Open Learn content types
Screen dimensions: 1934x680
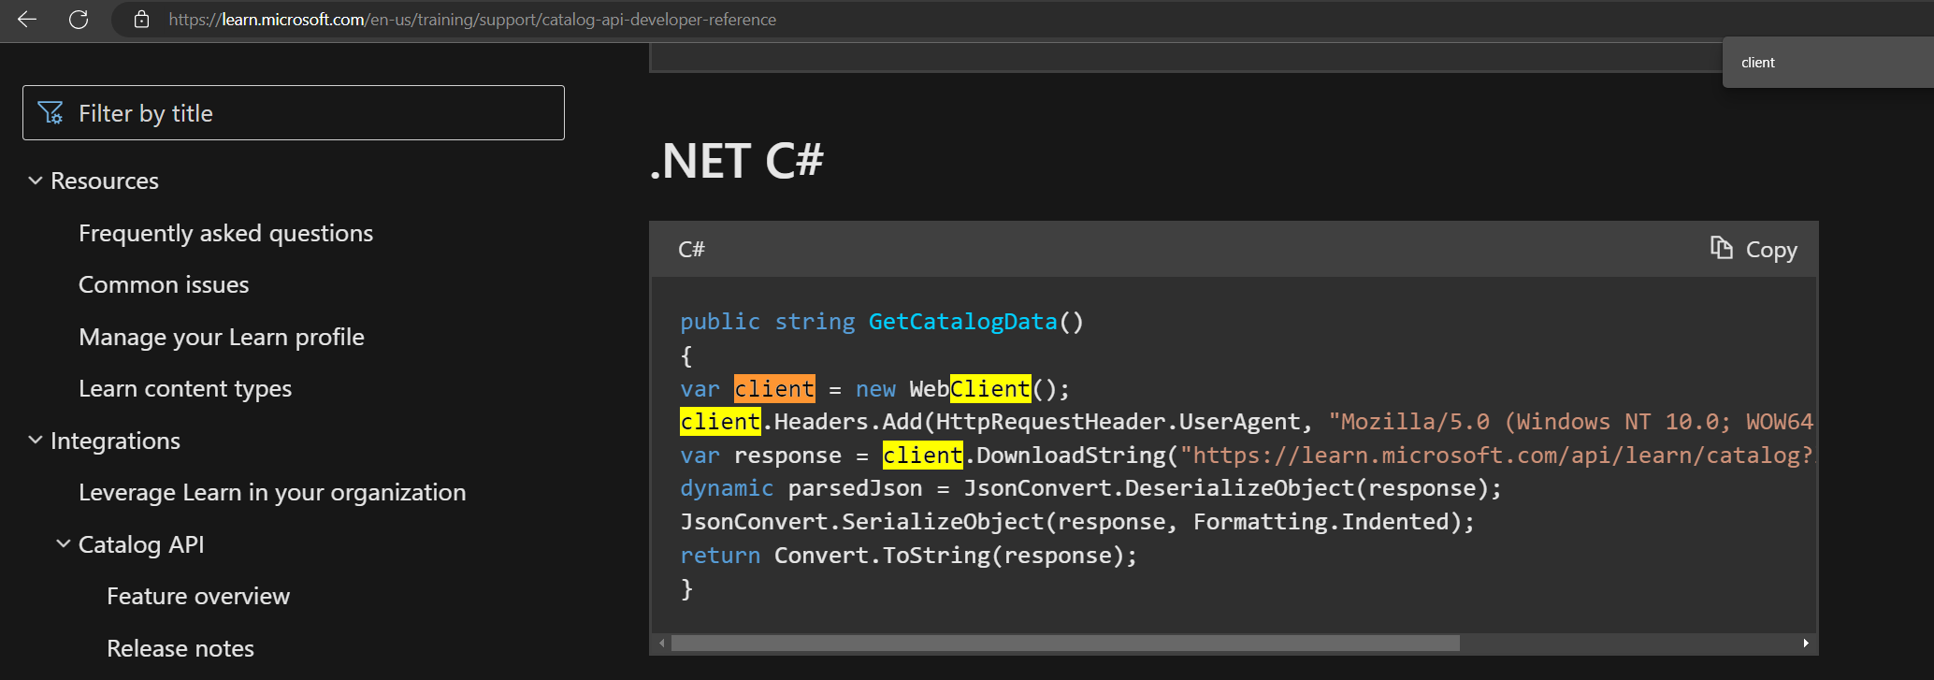point(185,388)
